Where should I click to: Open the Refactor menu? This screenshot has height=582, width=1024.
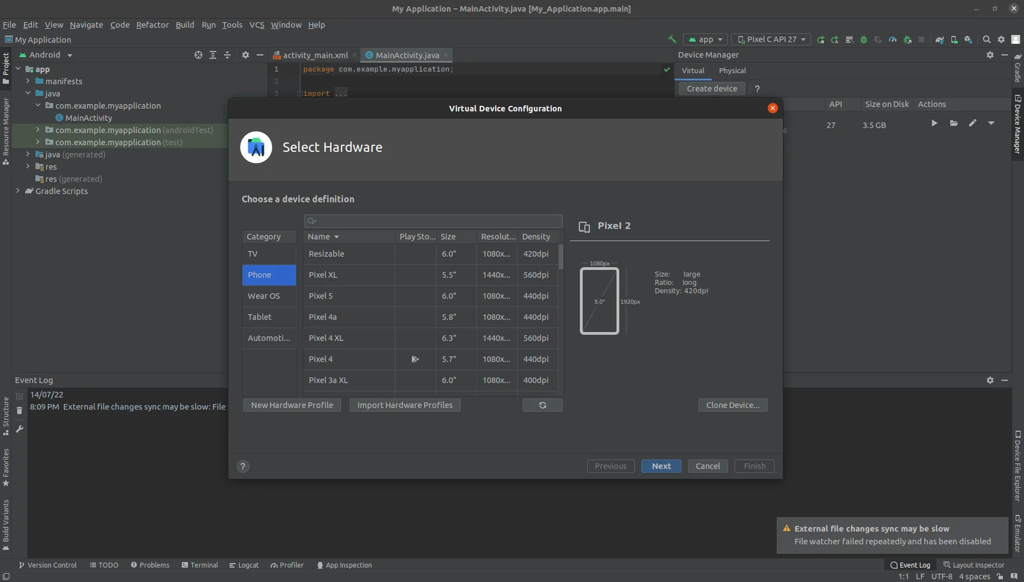click(x=152, y=25)
